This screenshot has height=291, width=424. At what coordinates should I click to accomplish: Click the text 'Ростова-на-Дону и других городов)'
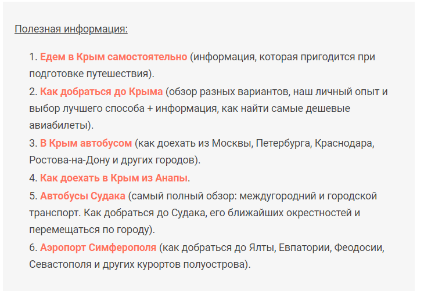coord(113,160)
